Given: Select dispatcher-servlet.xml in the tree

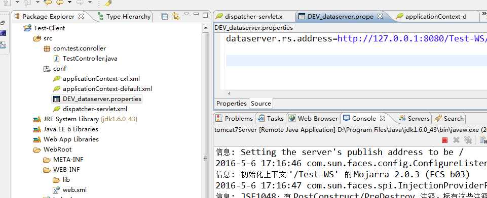Looking at the screenshot, I should tap(90, 109).
